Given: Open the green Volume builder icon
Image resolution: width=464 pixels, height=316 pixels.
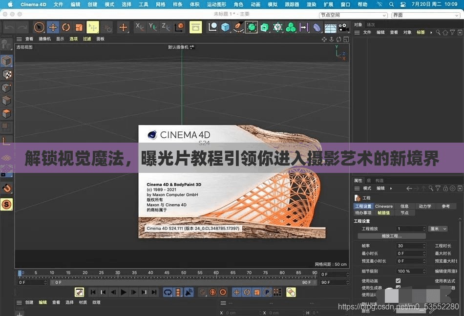Looking at the screenshot, I should tap(291, 27).
